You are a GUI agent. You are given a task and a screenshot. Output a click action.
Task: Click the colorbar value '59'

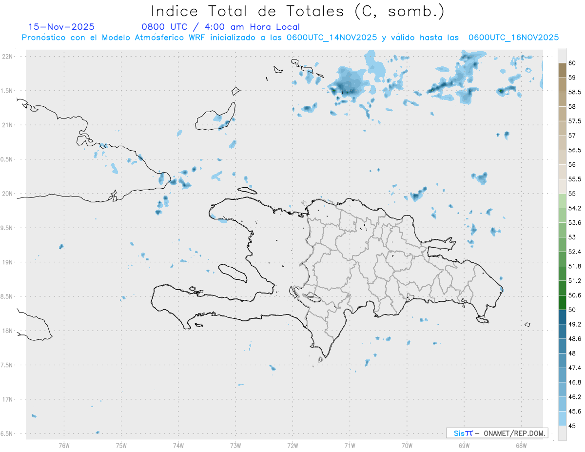(572, 78)
